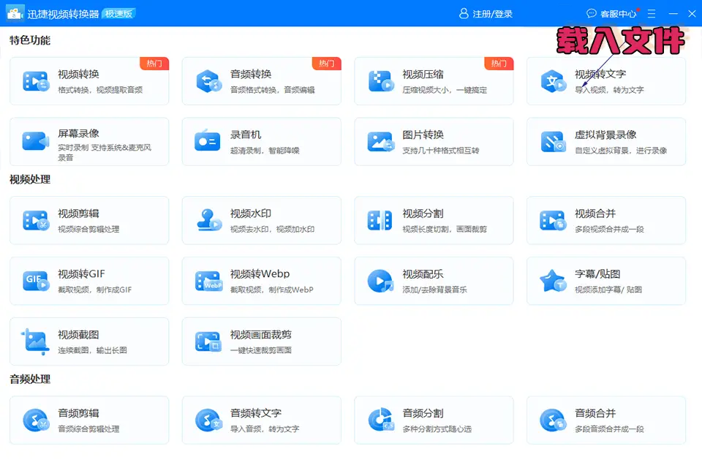Click the 视频合并 icon
This screenshot has height=468, width=702.
pos(554,220)
